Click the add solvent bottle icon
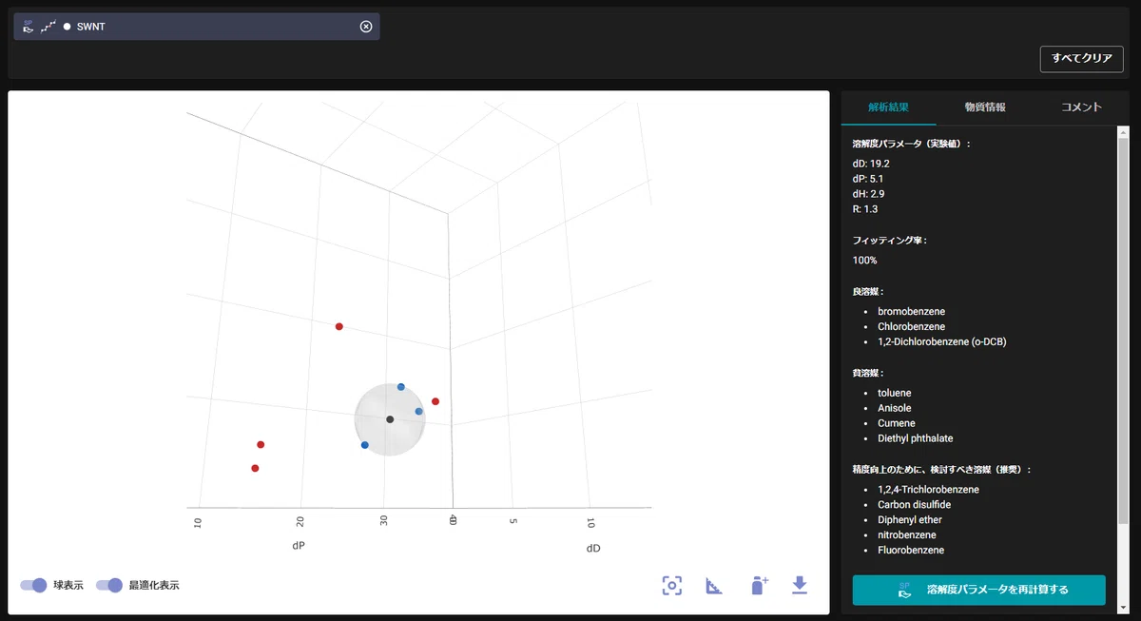This screenshot has height=621, width=1141. [x=758, y=585]
